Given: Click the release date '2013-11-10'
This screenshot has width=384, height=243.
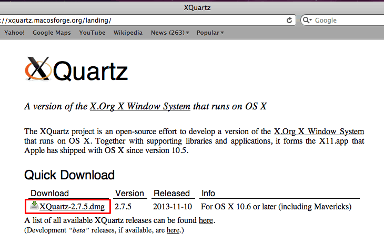Looking at the screenshot, I should [x=173, y=207].
